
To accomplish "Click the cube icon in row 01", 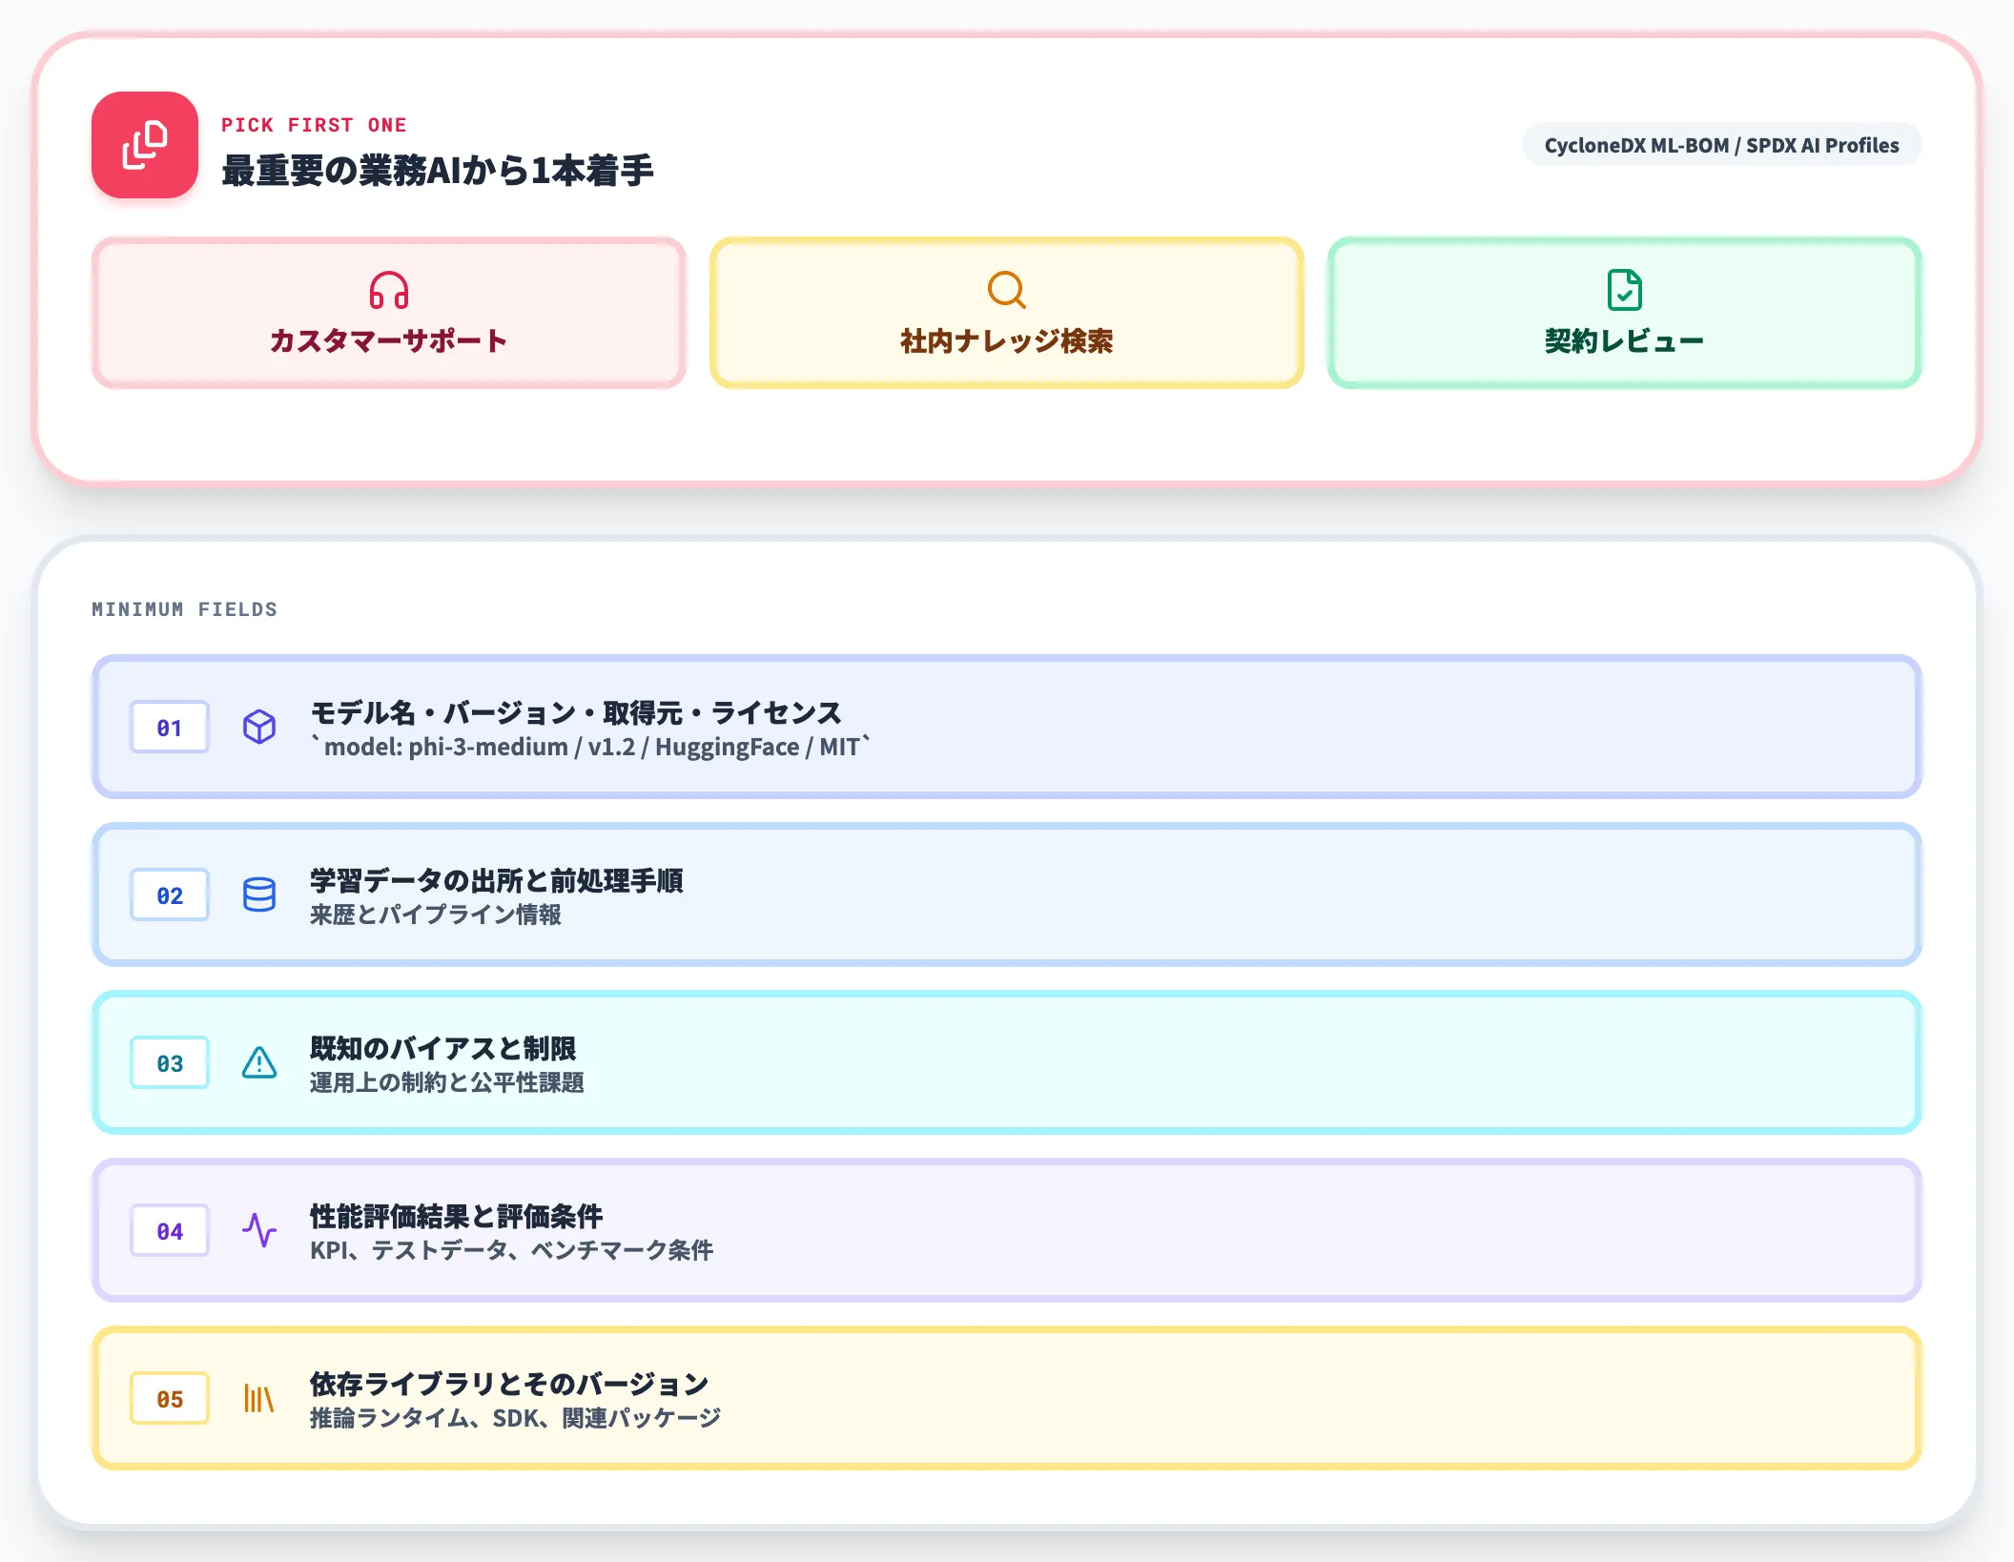I will click(x=259, y=727).
